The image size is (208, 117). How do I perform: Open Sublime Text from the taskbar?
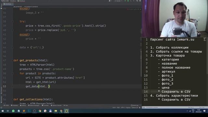24,111
